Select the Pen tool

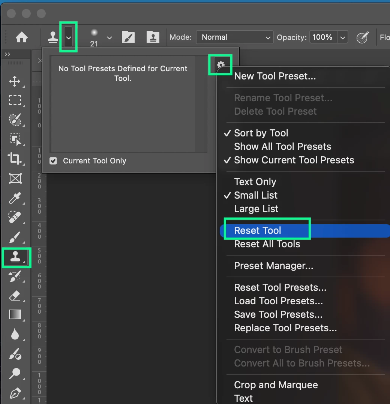pyautogui.click(x=15, y=394)
